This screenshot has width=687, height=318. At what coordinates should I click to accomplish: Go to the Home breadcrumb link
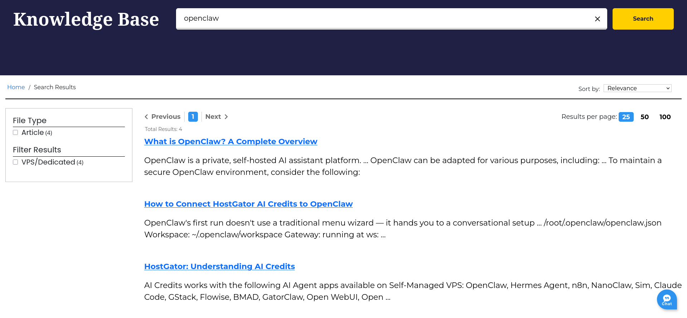pyautogui.click(x=16, y=87)
